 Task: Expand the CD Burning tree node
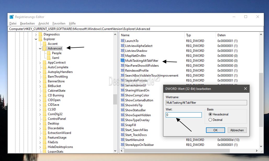[x=40, y=96]
